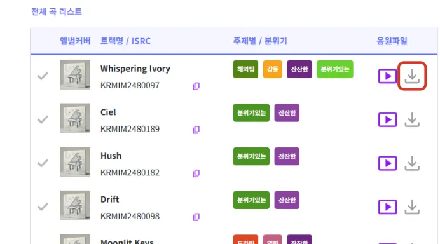Open the Drift track title
This screenshot has height=244, width=440.
point(110,200)
